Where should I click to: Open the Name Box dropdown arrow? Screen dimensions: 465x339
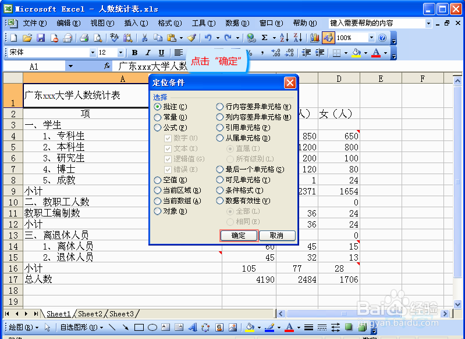70,66
